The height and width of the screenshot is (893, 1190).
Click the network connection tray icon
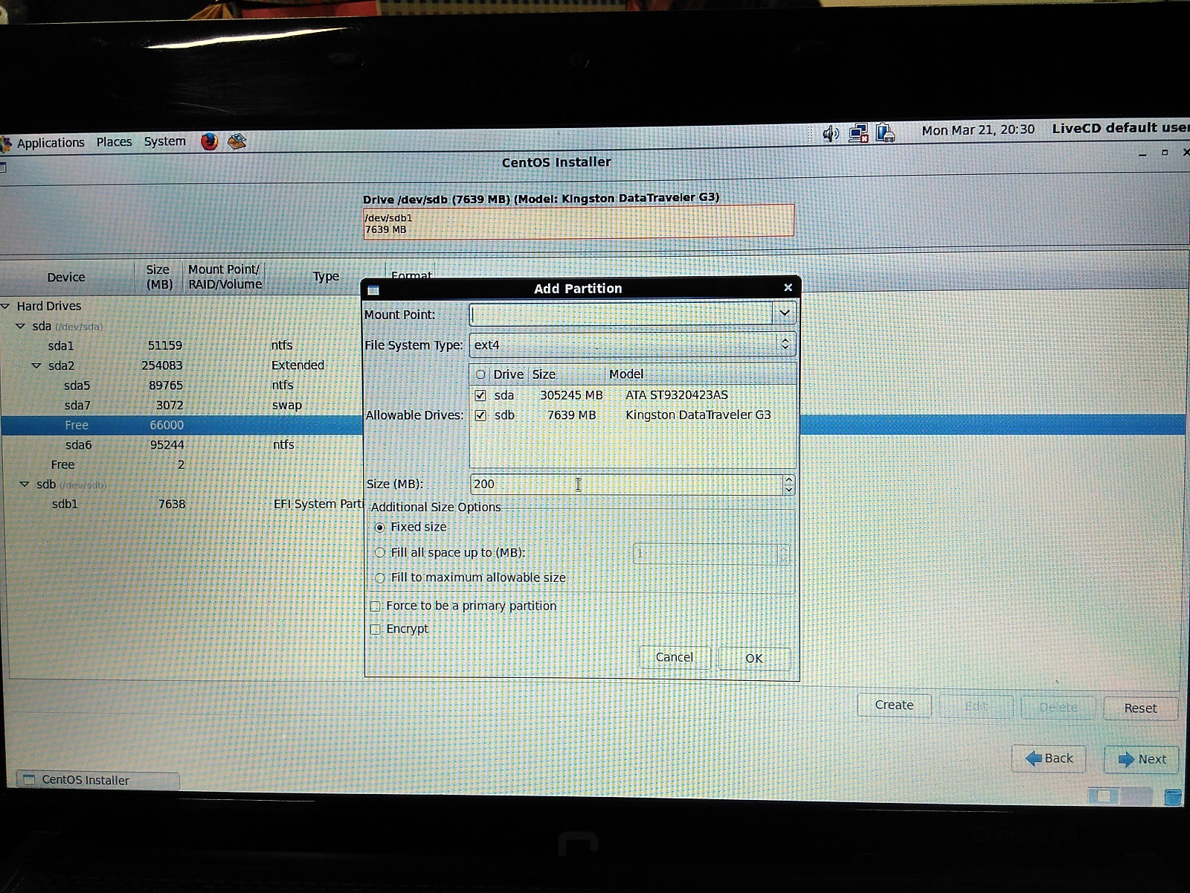coord(858,133)
